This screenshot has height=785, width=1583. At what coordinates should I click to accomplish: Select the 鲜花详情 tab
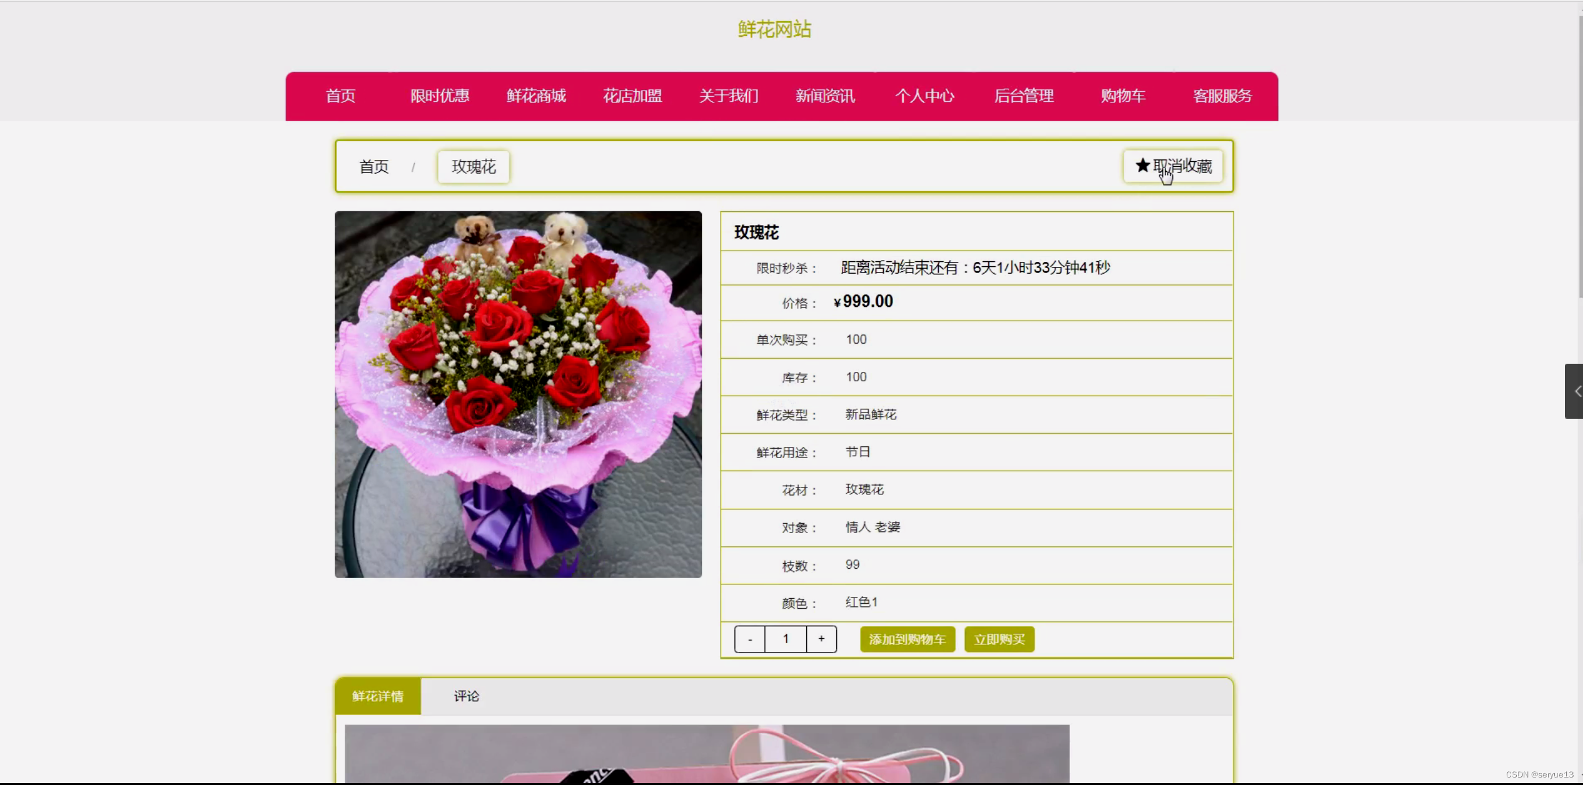tap(377, 696)
